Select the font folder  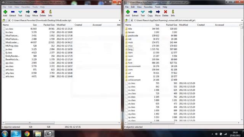pos(130,63)
